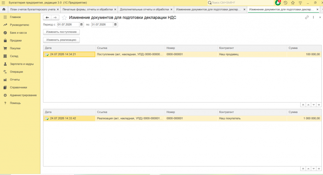Select sum cell 100 000,00
Viewport: 323px width, 175px height.
(304, 54)
